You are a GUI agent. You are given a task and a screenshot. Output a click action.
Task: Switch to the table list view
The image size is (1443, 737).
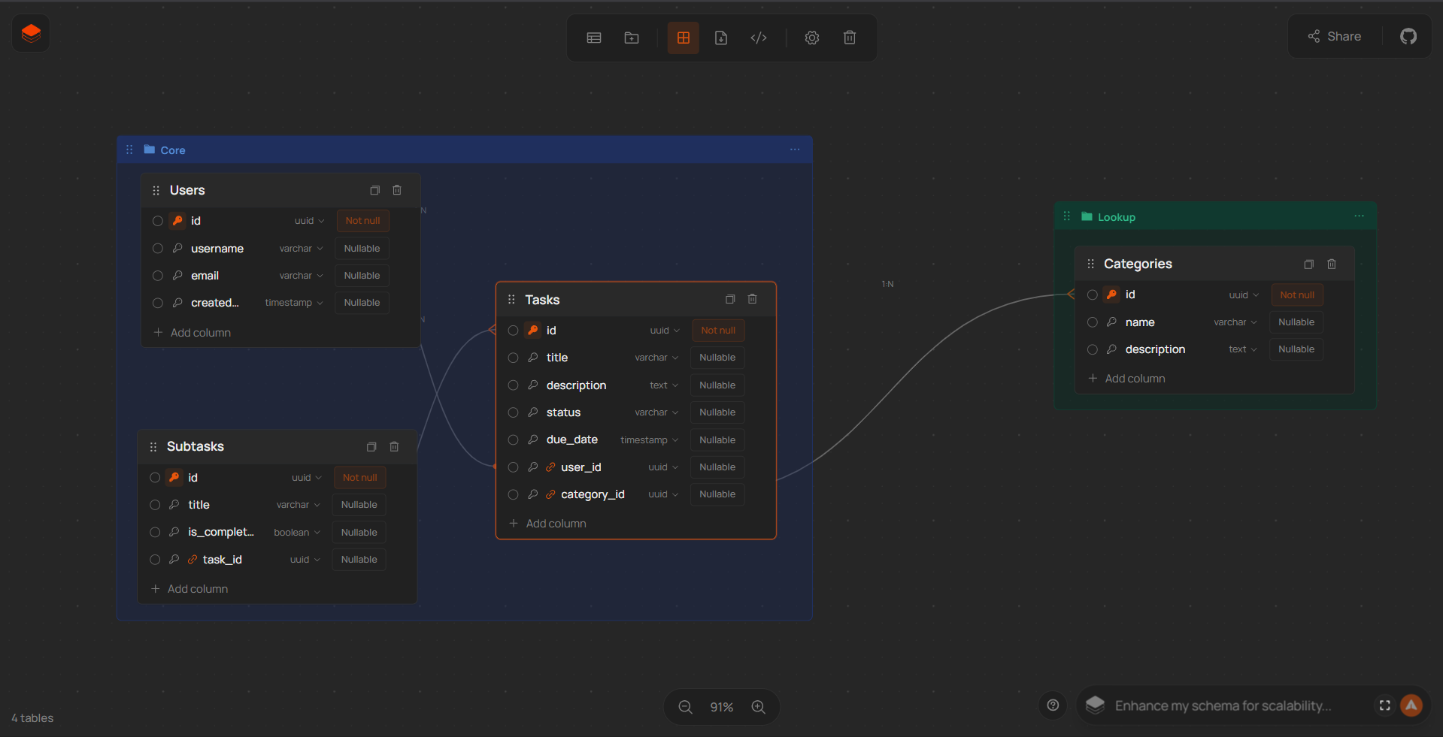[x=593, y=38]
